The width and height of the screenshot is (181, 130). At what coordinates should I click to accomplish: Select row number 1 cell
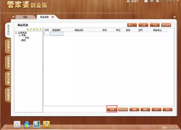click(x=47, y=34)
